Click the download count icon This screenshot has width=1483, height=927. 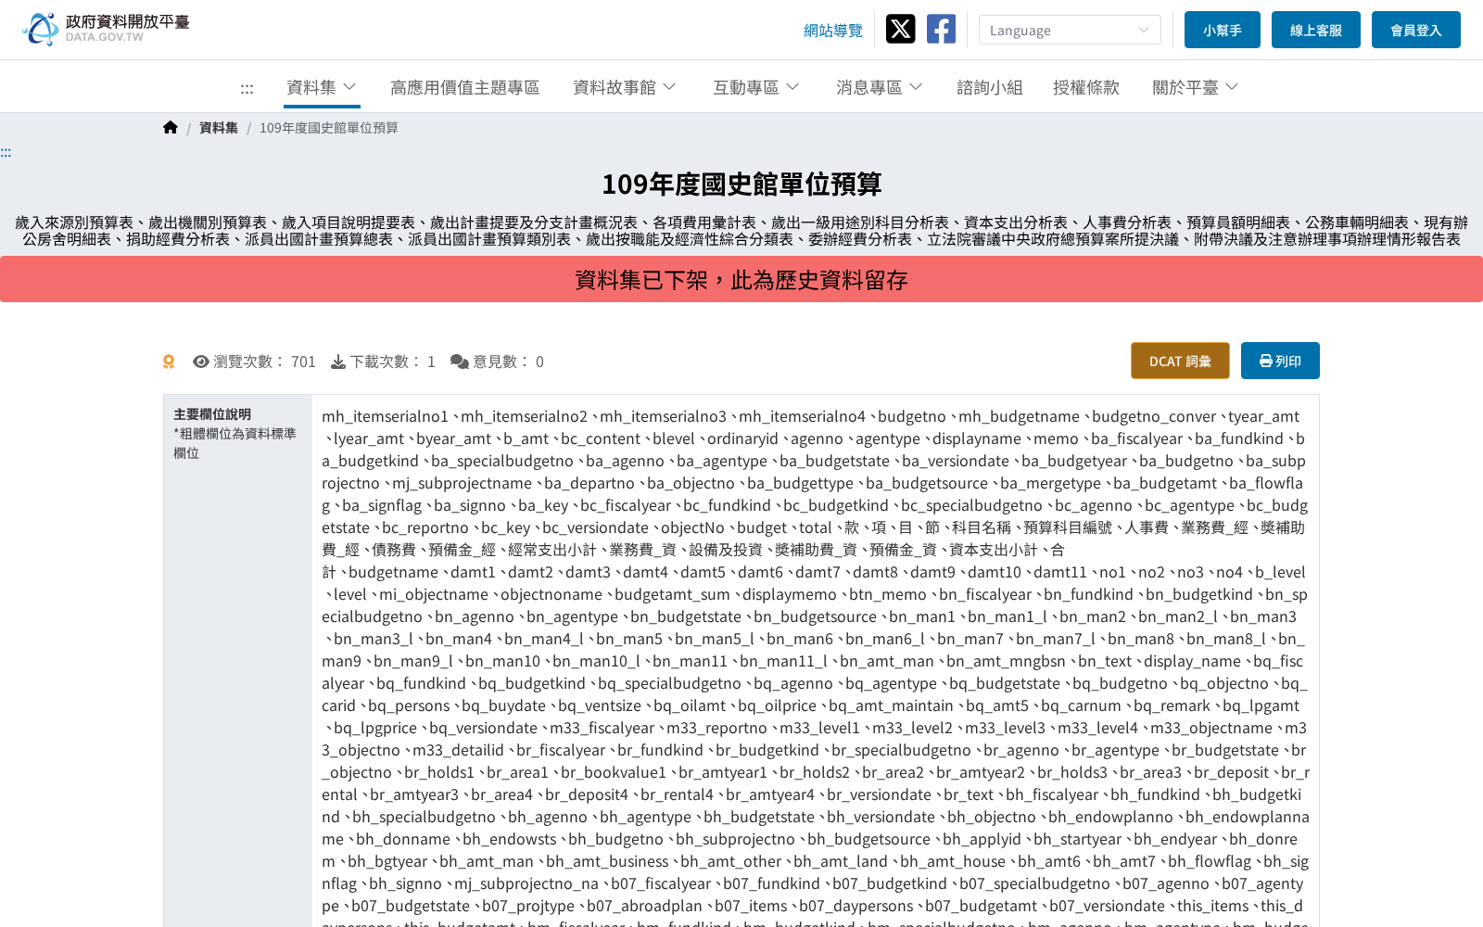pyautogui.click(x=338, y=362)
